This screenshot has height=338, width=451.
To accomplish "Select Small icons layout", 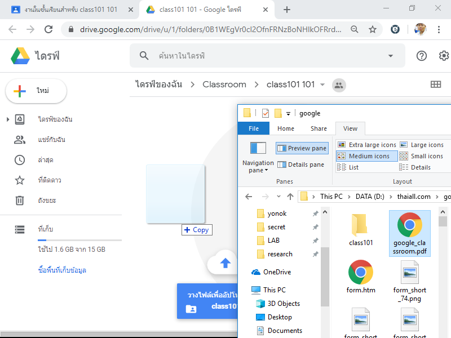I will tap(421, 156).
